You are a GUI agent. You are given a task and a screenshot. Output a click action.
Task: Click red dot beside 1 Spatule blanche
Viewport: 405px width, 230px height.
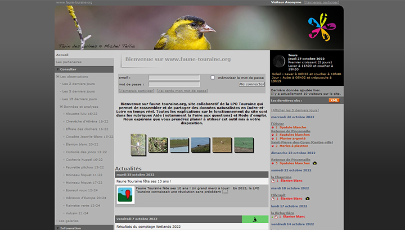coord(272,127)
